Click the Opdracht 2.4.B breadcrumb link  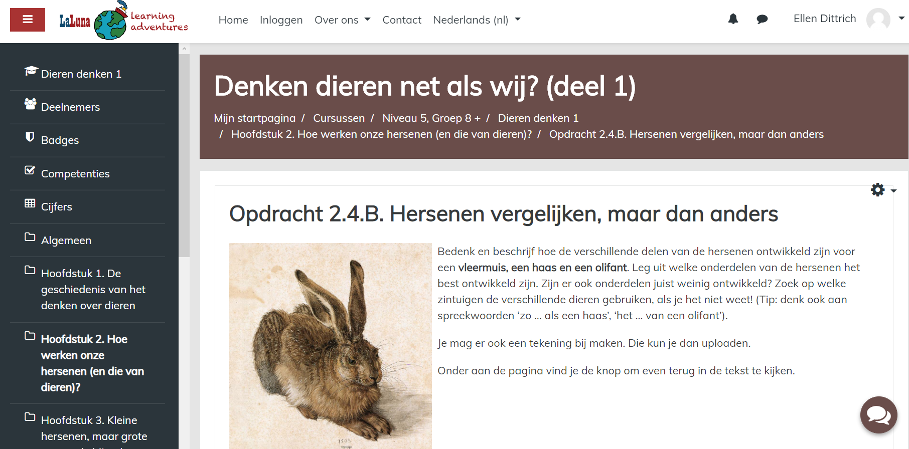tap(686, 134)
